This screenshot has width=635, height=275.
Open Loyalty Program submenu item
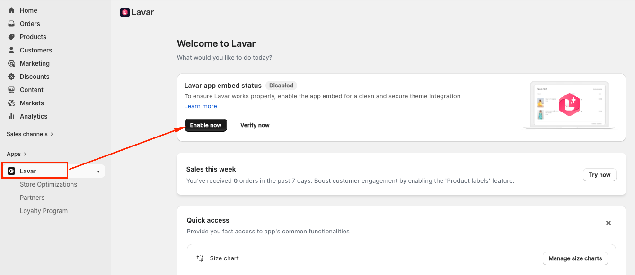coord(44,211)
